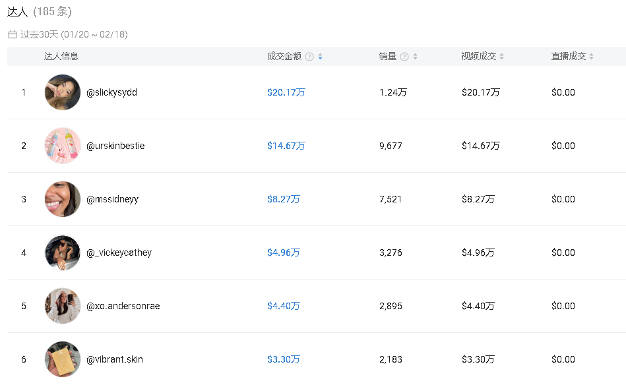Sort by 直播成交 using its sort arrows
The width and height of the screenshot is (626, 385).
(591, 57)
